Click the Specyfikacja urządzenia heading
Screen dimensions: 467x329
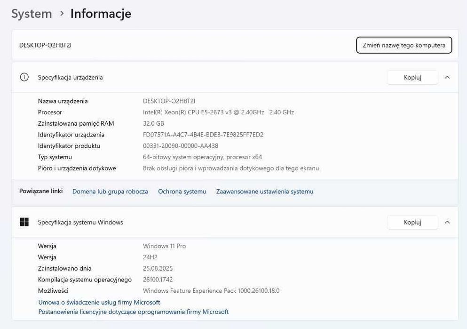(x=70, y=78)
